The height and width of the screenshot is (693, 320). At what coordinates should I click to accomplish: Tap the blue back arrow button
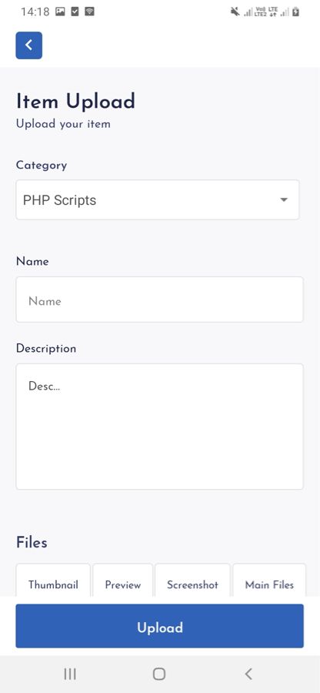[x=29, y=45]
